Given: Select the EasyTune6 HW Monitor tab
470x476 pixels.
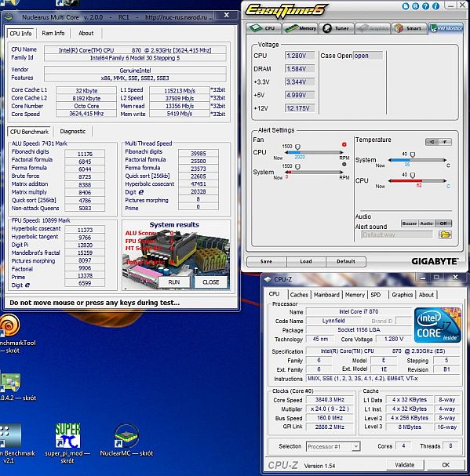Looking at the screenshot, I should pos(446,28).
